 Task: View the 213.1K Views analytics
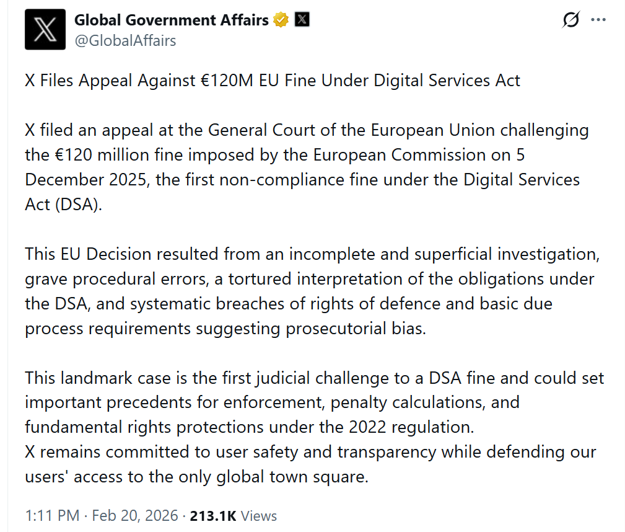pos(234,516)
